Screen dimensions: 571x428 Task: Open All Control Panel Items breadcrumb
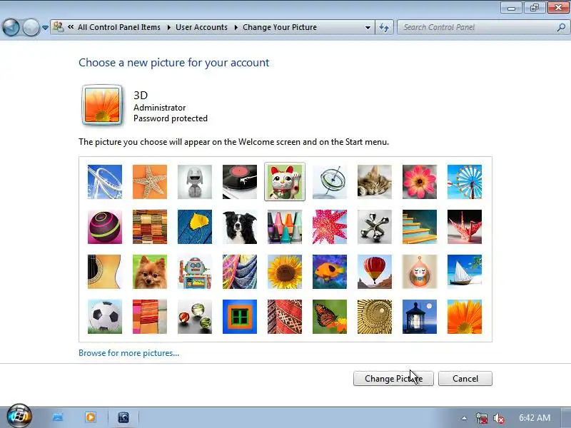(119, 27)
